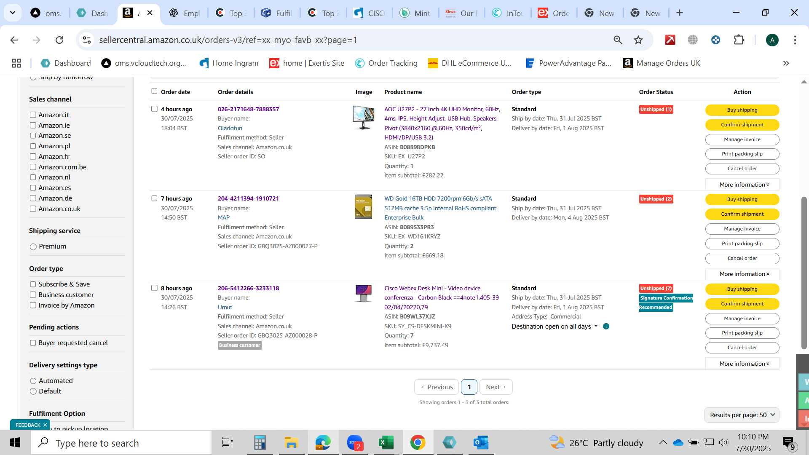Click the AOC monitor product thumbnail

pyautogui.click(x=363, y=118)
